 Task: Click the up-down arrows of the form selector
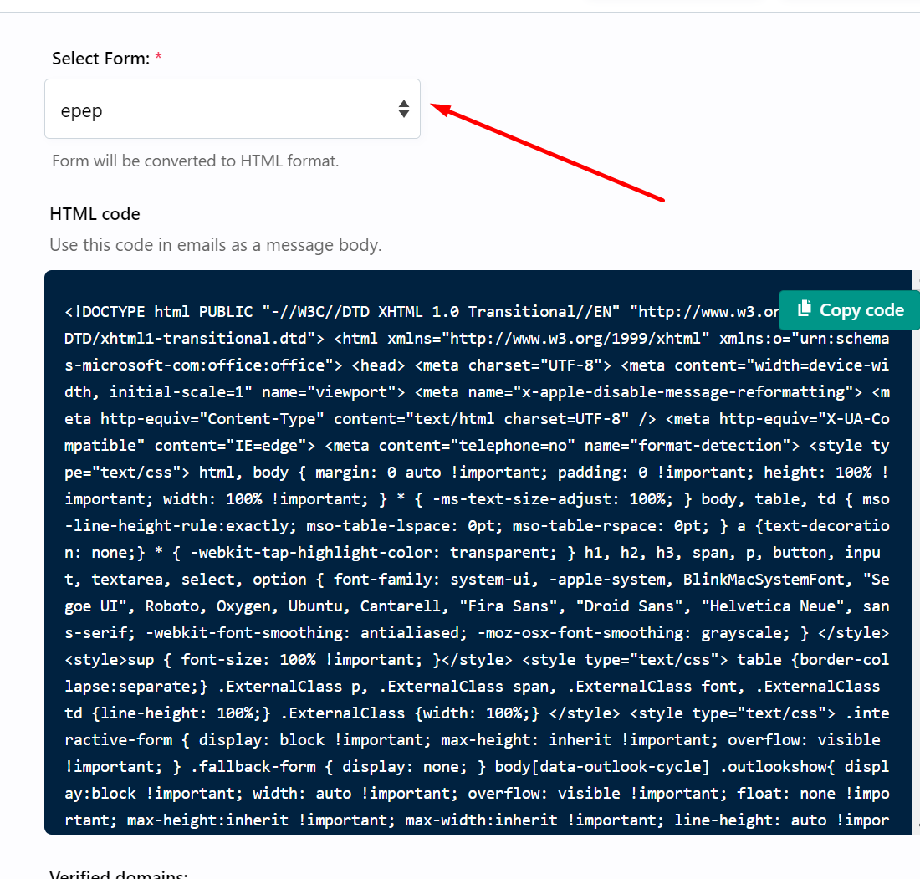tap(404, 109)
